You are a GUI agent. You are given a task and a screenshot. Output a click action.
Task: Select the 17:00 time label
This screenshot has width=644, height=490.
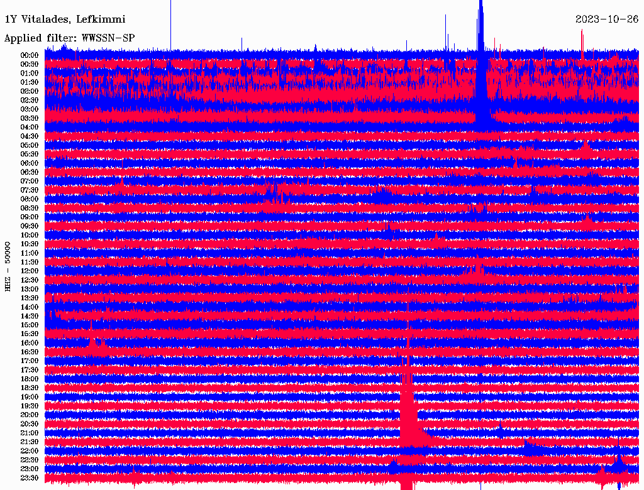[30, 361]
